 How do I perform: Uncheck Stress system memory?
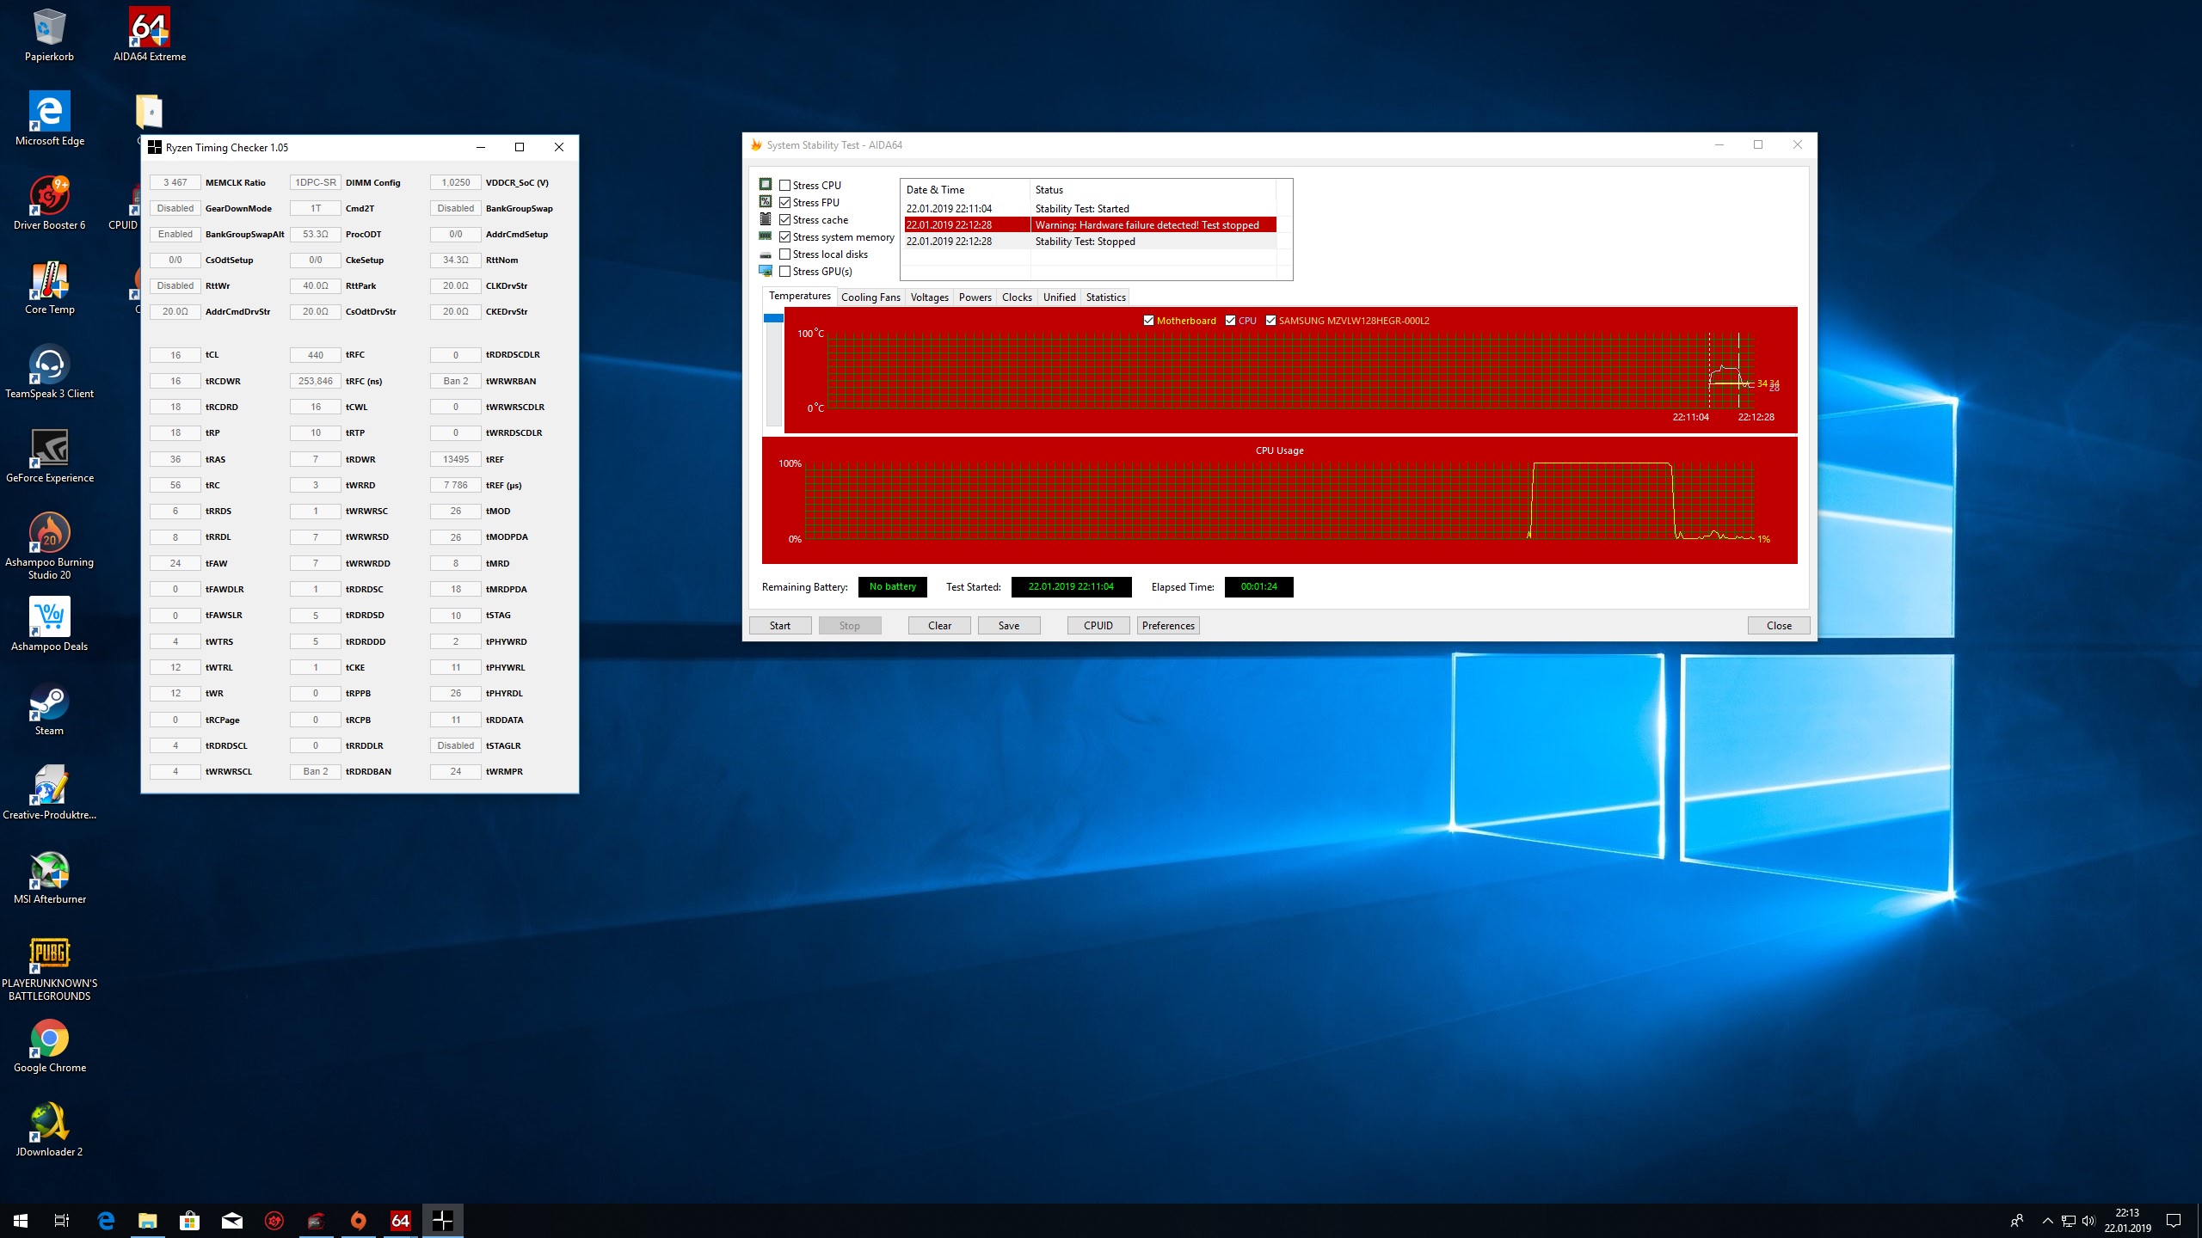(x=784, y=237)
